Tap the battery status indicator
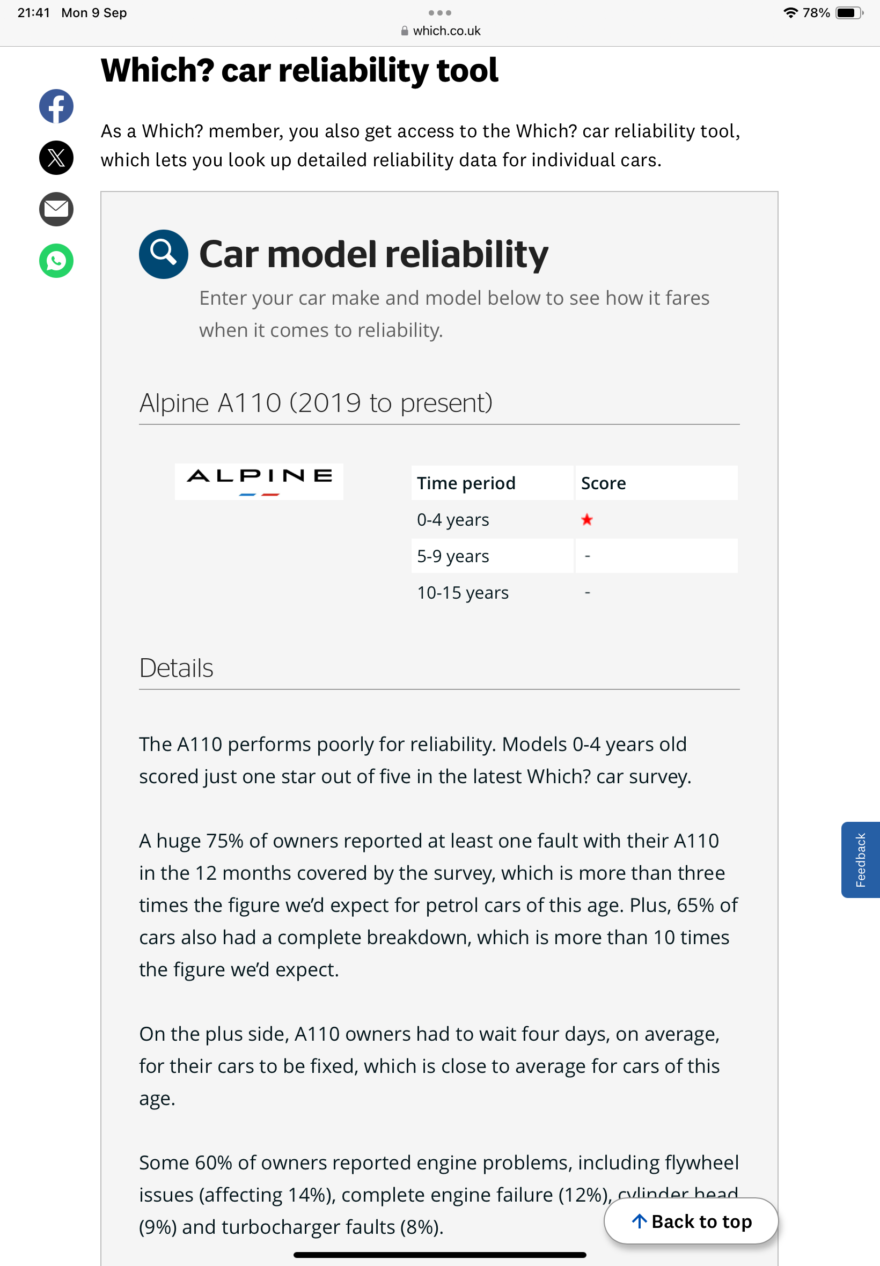Screen dimensions: 880x1266 [849, 13]
